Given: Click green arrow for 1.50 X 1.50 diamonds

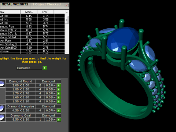Looking at the screenshot, I should pyautogui.click(x=59, y=102).
